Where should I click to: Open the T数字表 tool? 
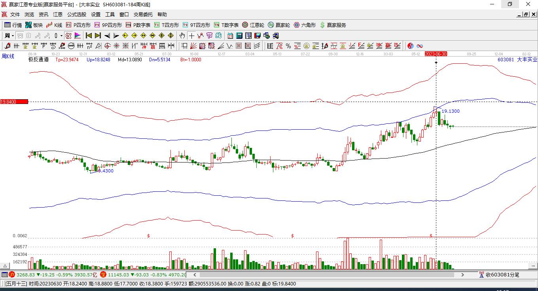pos(226,25)
